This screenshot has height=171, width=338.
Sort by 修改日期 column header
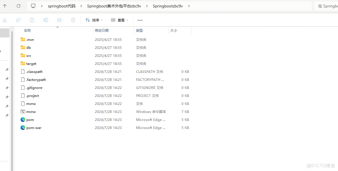(x=102, y=30)
